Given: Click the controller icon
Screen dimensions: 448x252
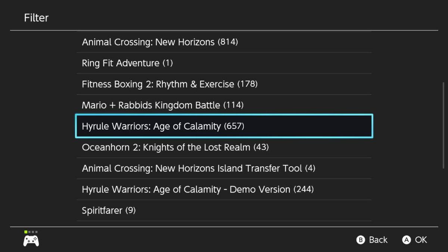Looking at the screenshot, I should coord(31,241).
